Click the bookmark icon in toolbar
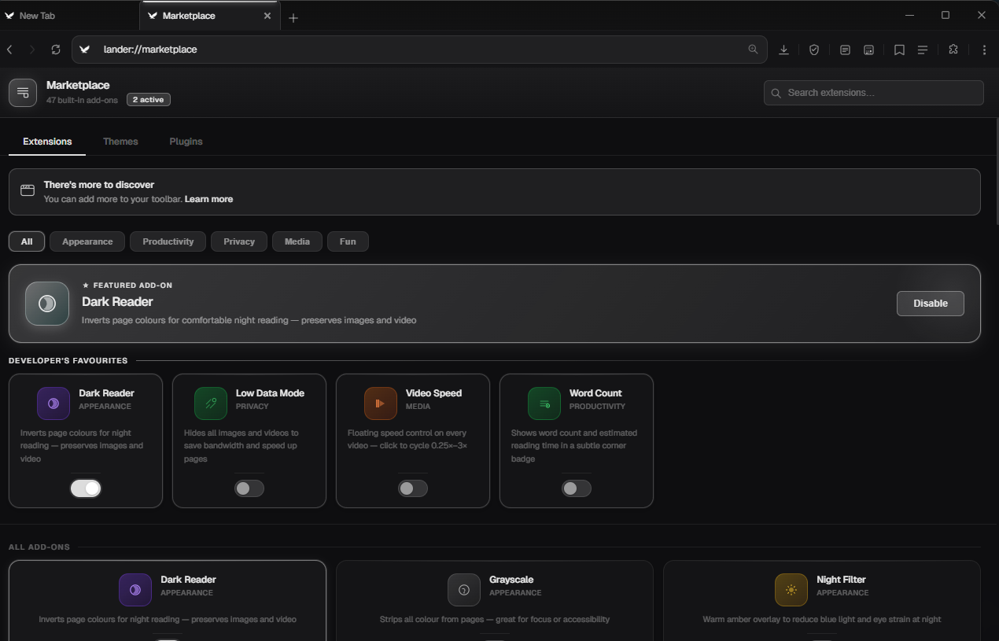 [899, 49]
